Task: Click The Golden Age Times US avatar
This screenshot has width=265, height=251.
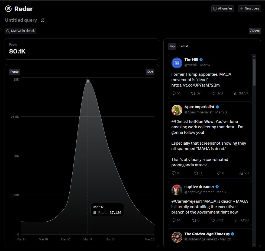Action: pyautogui.click(x=177, y=237)
